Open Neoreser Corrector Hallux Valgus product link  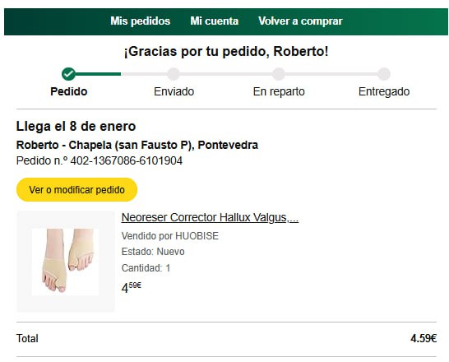click(x=210, y=218)
